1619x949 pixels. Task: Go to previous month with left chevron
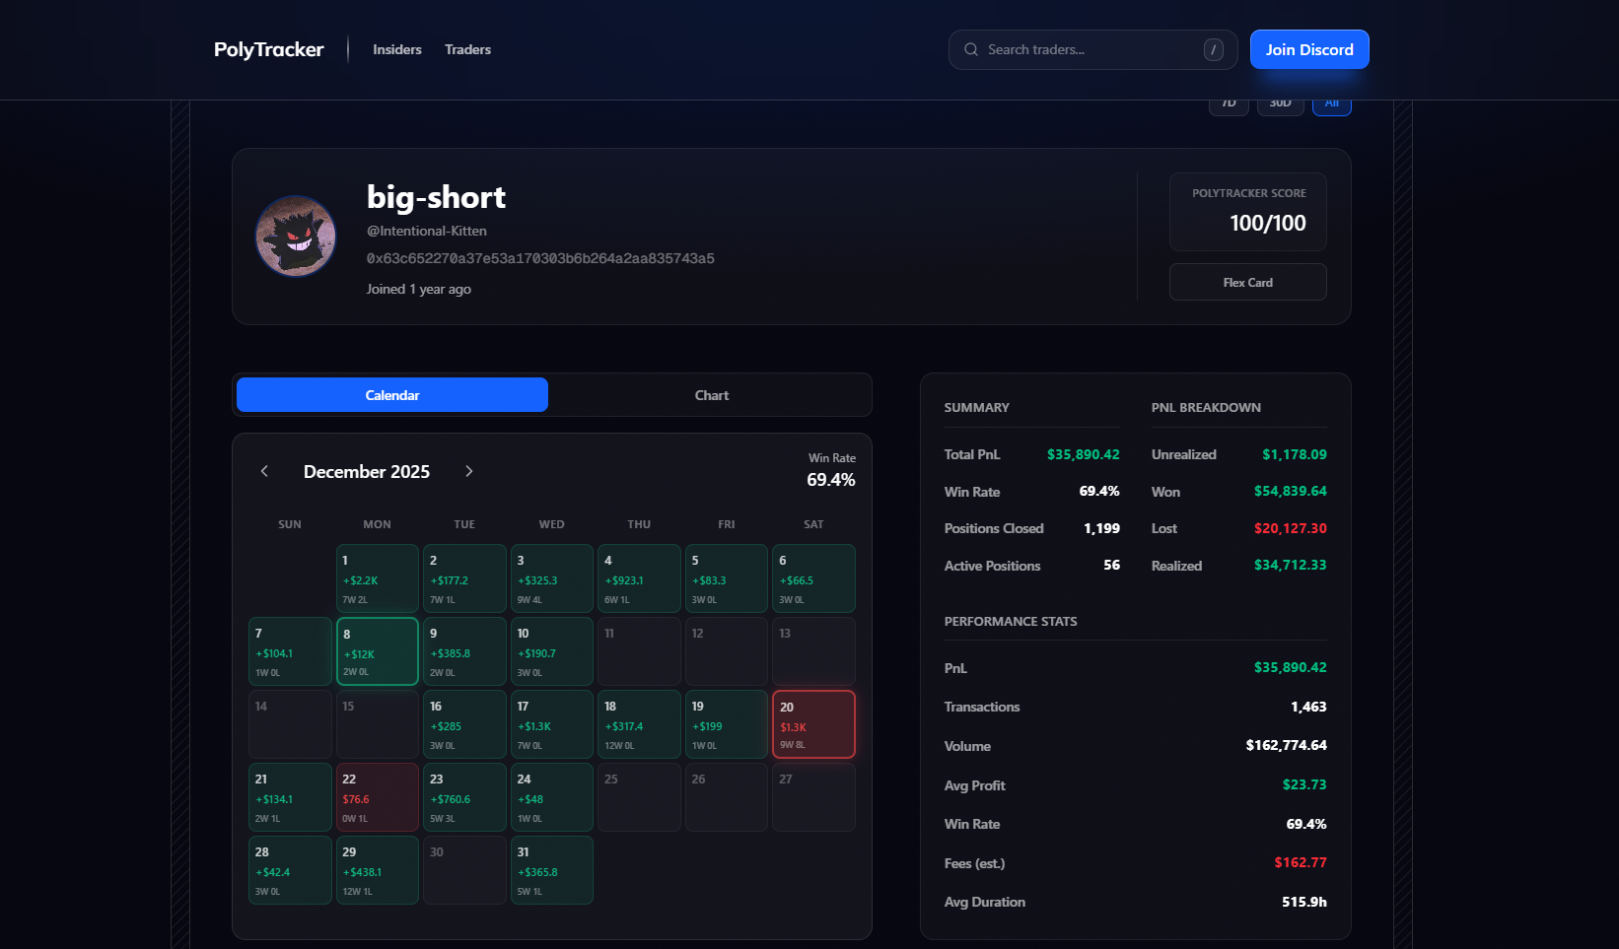click(264, 471)
